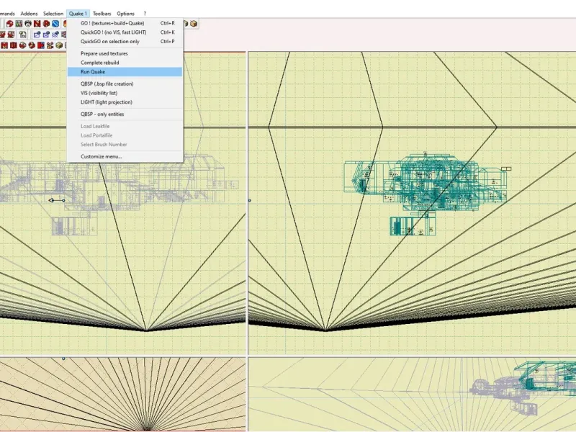Image resolution: width=576 pixels, height=432 pixels.
Task: Open Customize menu...
Action: click(x=125, y=156)
